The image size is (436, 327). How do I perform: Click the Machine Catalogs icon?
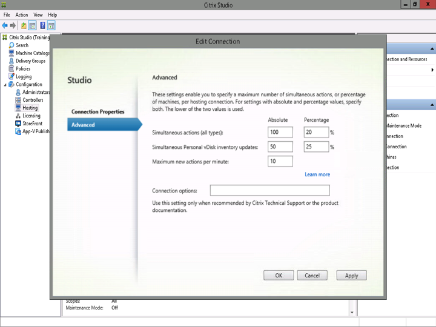(x=12, y=53)
